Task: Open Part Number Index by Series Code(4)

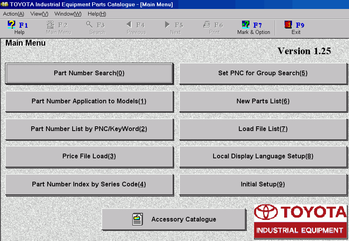Action: [x=89, y=184]
